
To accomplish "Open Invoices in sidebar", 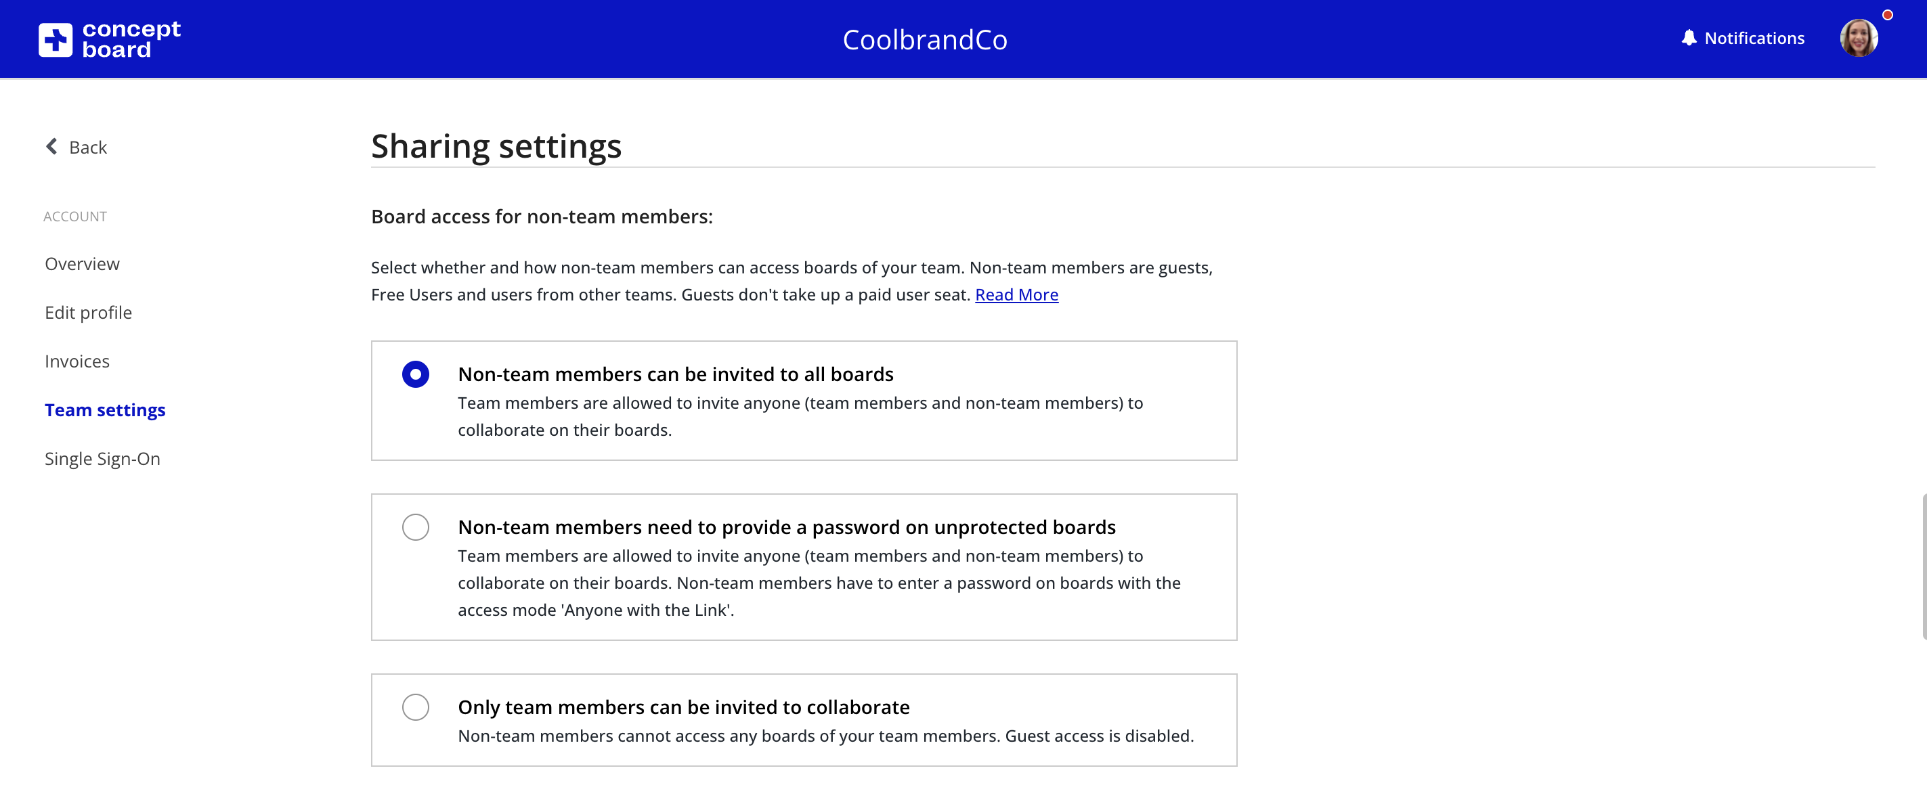I will coord(77,361).
